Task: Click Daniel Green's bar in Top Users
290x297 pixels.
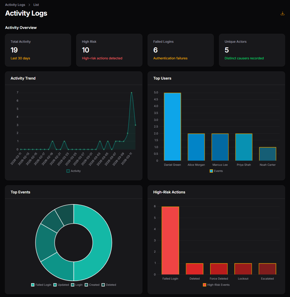Action: point(172,127)
